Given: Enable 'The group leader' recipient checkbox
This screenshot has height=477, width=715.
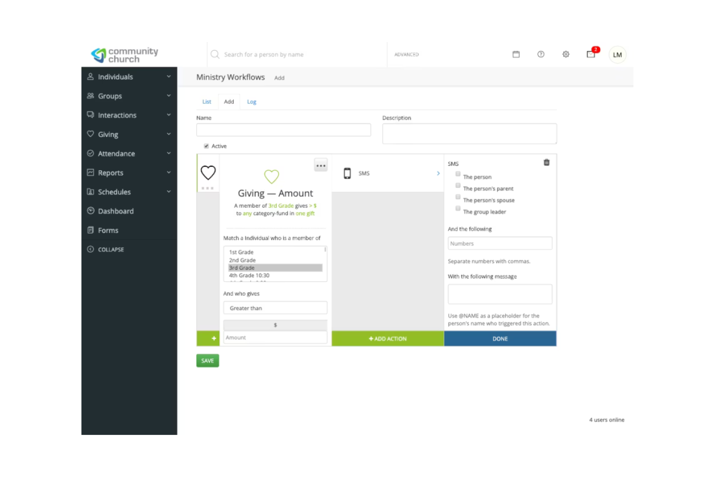Looking at the screenshot, I should 458,208.
